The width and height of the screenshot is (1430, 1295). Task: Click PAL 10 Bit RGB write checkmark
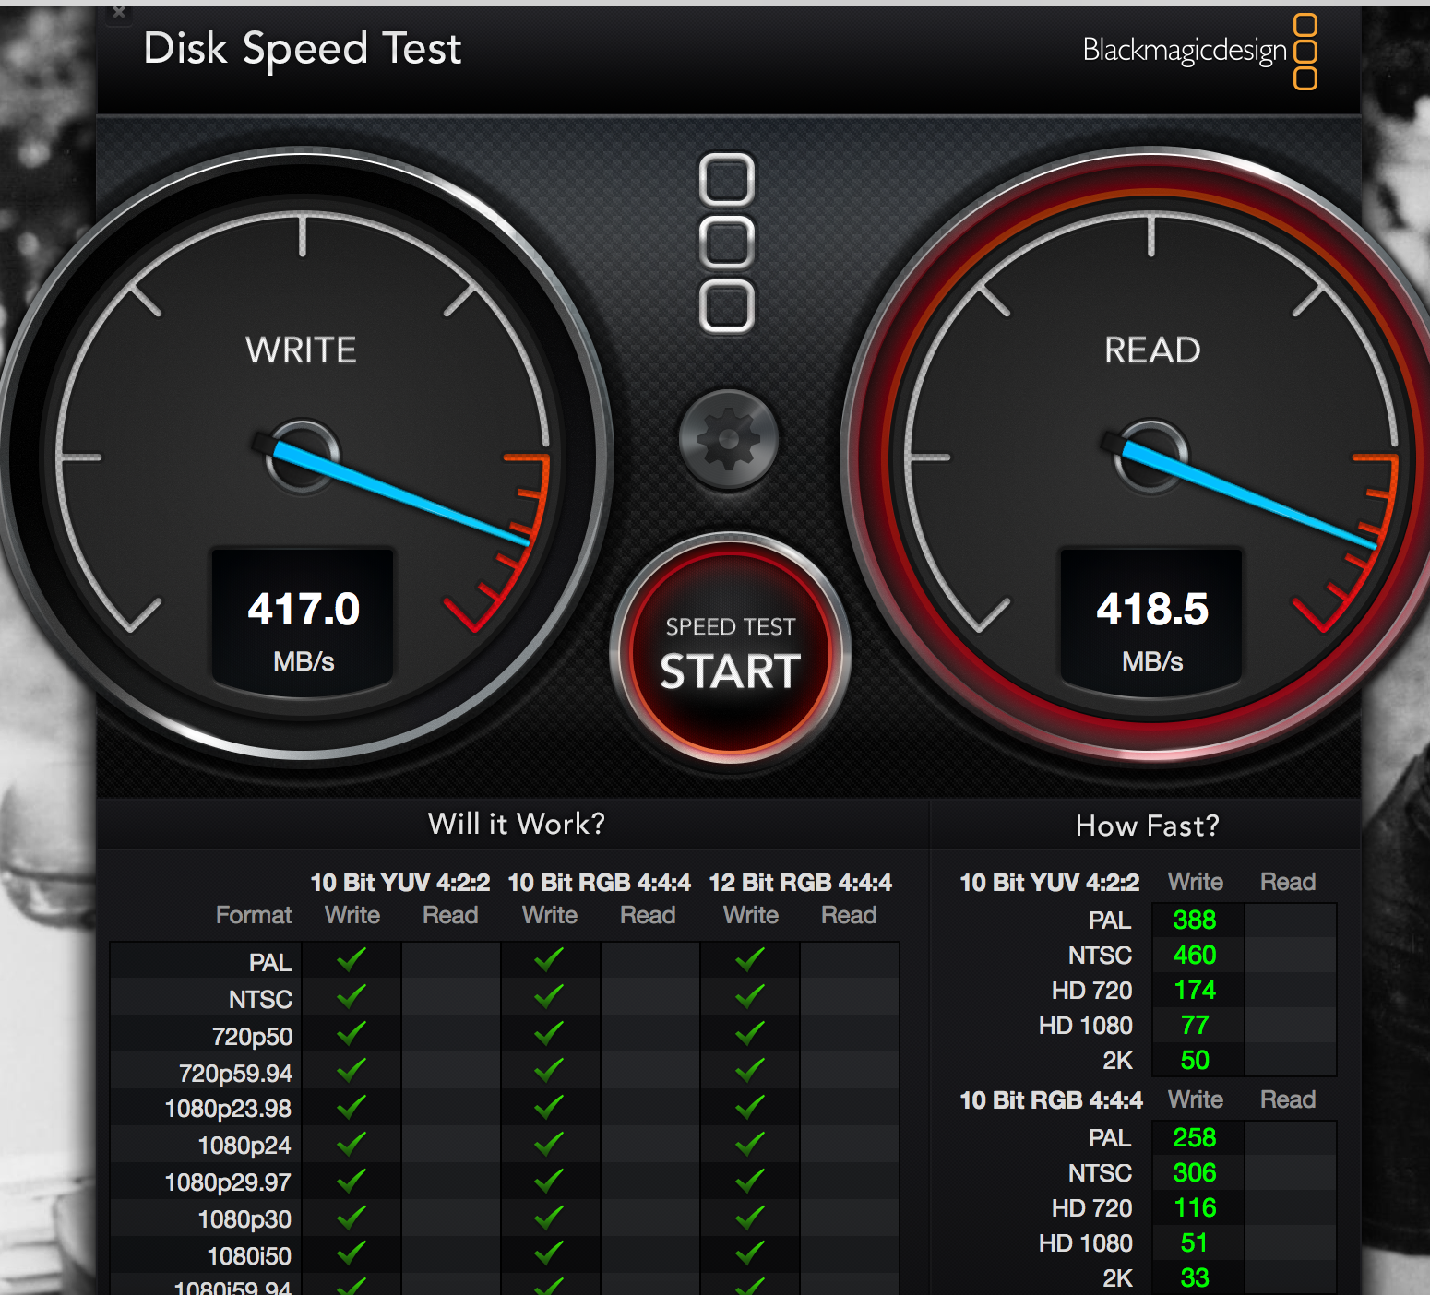[x=549, y=960]
